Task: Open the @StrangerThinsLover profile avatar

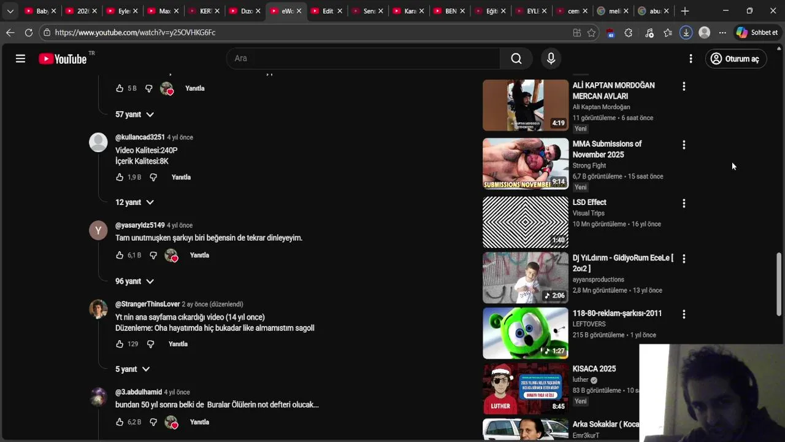Action: (x=98, y=309)
